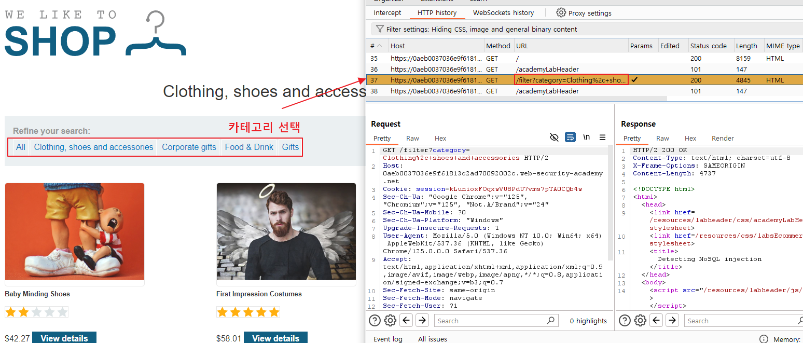The width and height of the screenshot is (803, 343).
Task: Click the Request pane help icon
Action: point(375,320)
